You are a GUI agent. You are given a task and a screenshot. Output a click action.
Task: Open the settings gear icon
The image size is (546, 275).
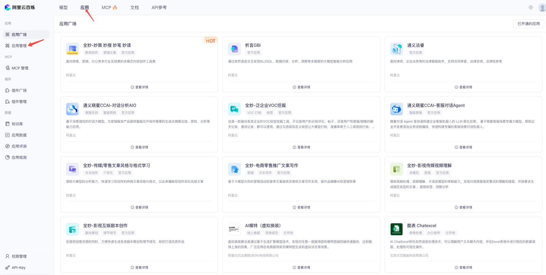[531, 7]
